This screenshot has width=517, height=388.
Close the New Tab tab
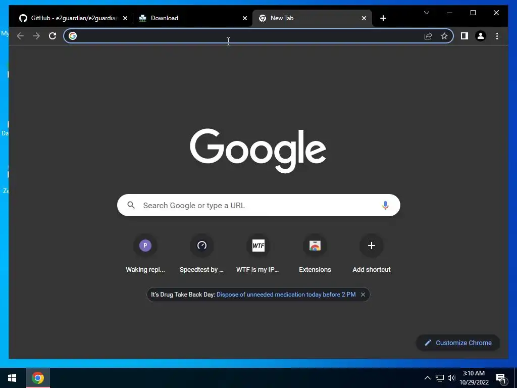[364, 18]
